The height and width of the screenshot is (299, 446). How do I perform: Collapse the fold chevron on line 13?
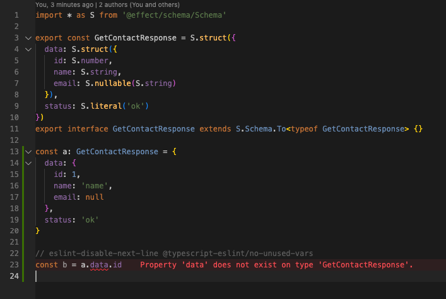pyautogui.click(x=28, y=152)
